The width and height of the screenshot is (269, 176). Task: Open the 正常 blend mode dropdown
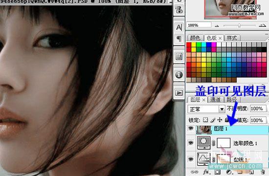(206, 109)
